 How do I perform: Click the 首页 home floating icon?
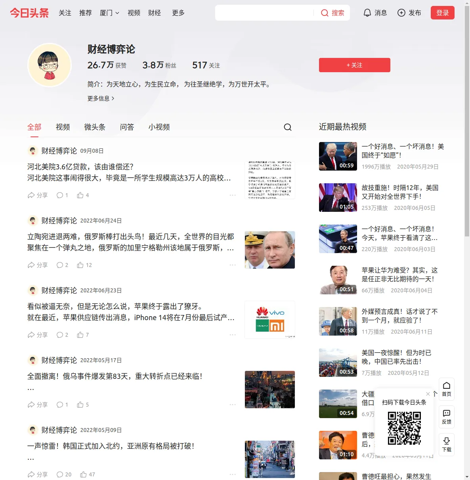click(x=447, y=389)
